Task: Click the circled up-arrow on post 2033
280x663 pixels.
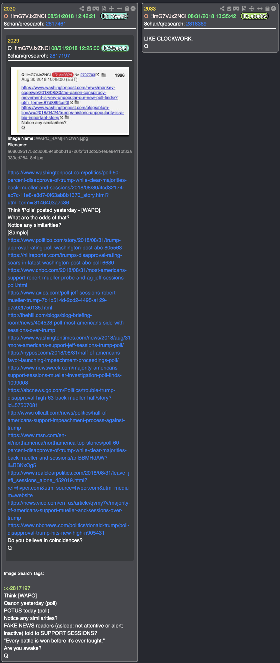Action: pos(273,9)
